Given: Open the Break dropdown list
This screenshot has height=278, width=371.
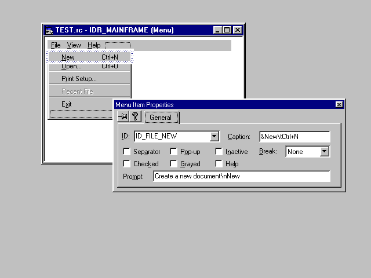Looking at the screenshot, I should click(325, 152).
